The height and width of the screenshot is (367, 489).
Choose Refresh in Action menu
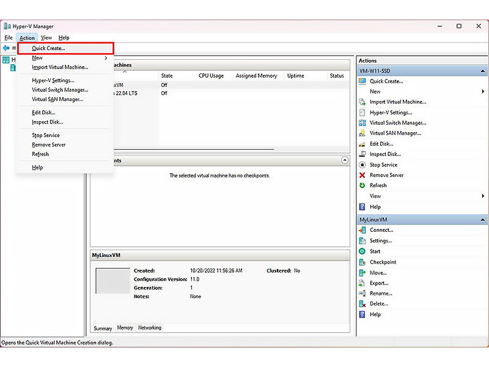click(65, 154)
